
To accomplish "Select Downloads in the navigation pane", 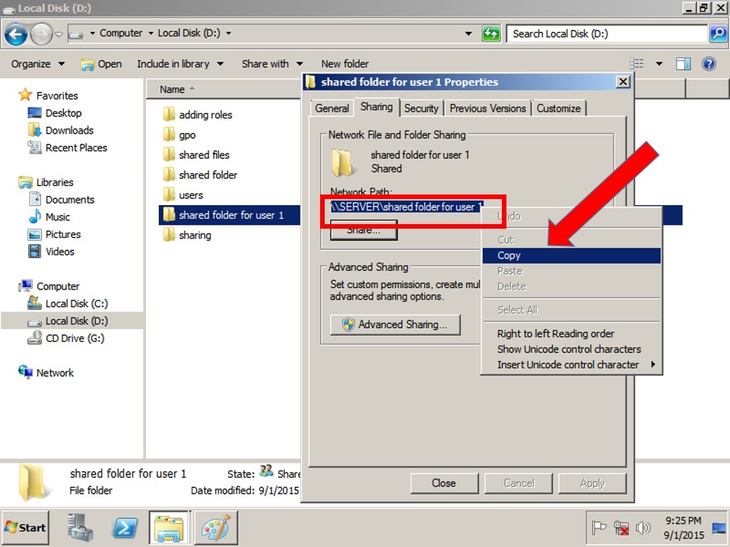I will click(x=67, y=130).
